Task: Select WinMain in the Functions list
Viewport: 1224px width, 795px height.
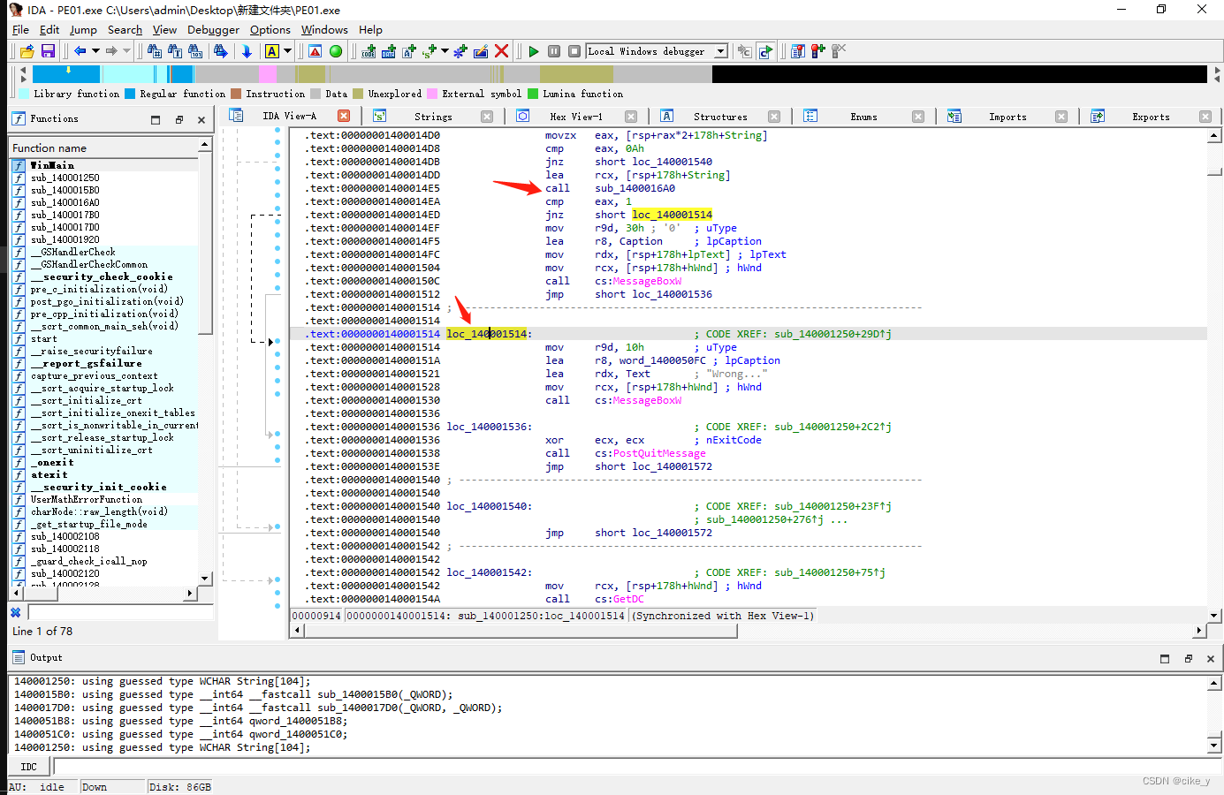Action: tap(52, 165)
